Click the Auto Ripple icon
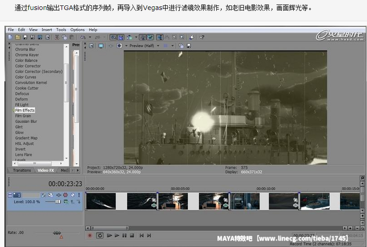The height and width of the screenshot is (247, 367). (x=130, y=37)
